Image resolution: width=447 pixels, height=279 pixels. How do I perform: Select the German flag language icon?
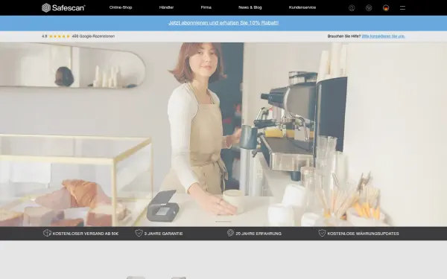[x=386, y=8]
